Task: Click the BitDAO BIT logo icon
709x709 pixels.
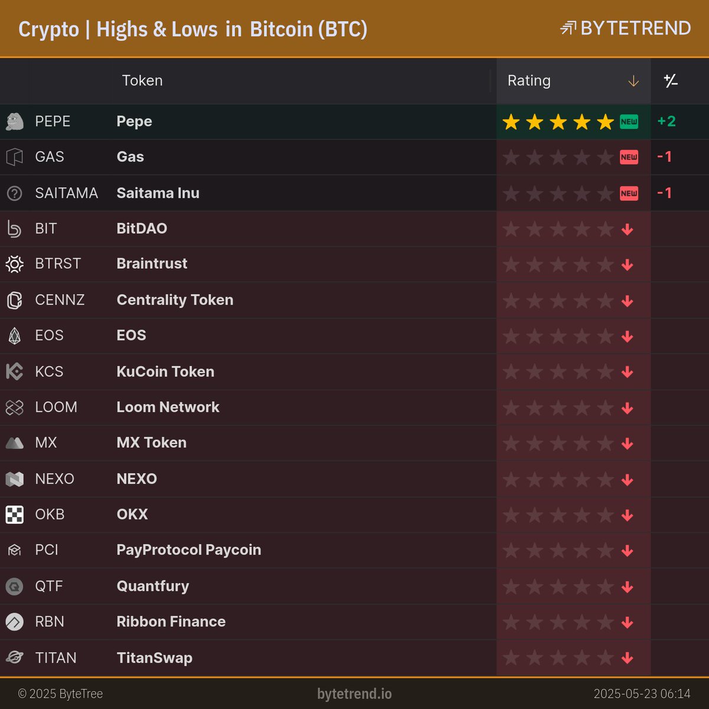Action: click(15, 229)
